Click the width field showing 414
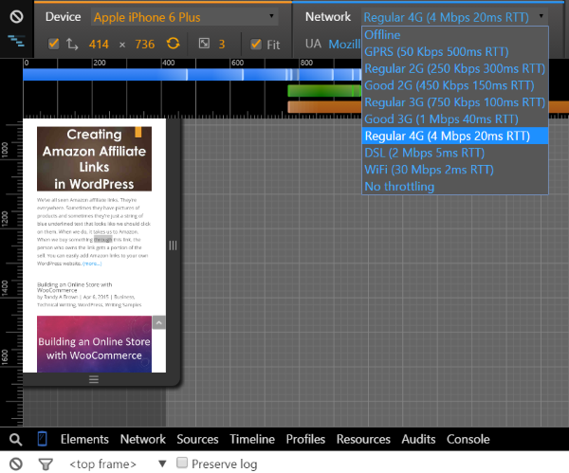 [99, 45]
